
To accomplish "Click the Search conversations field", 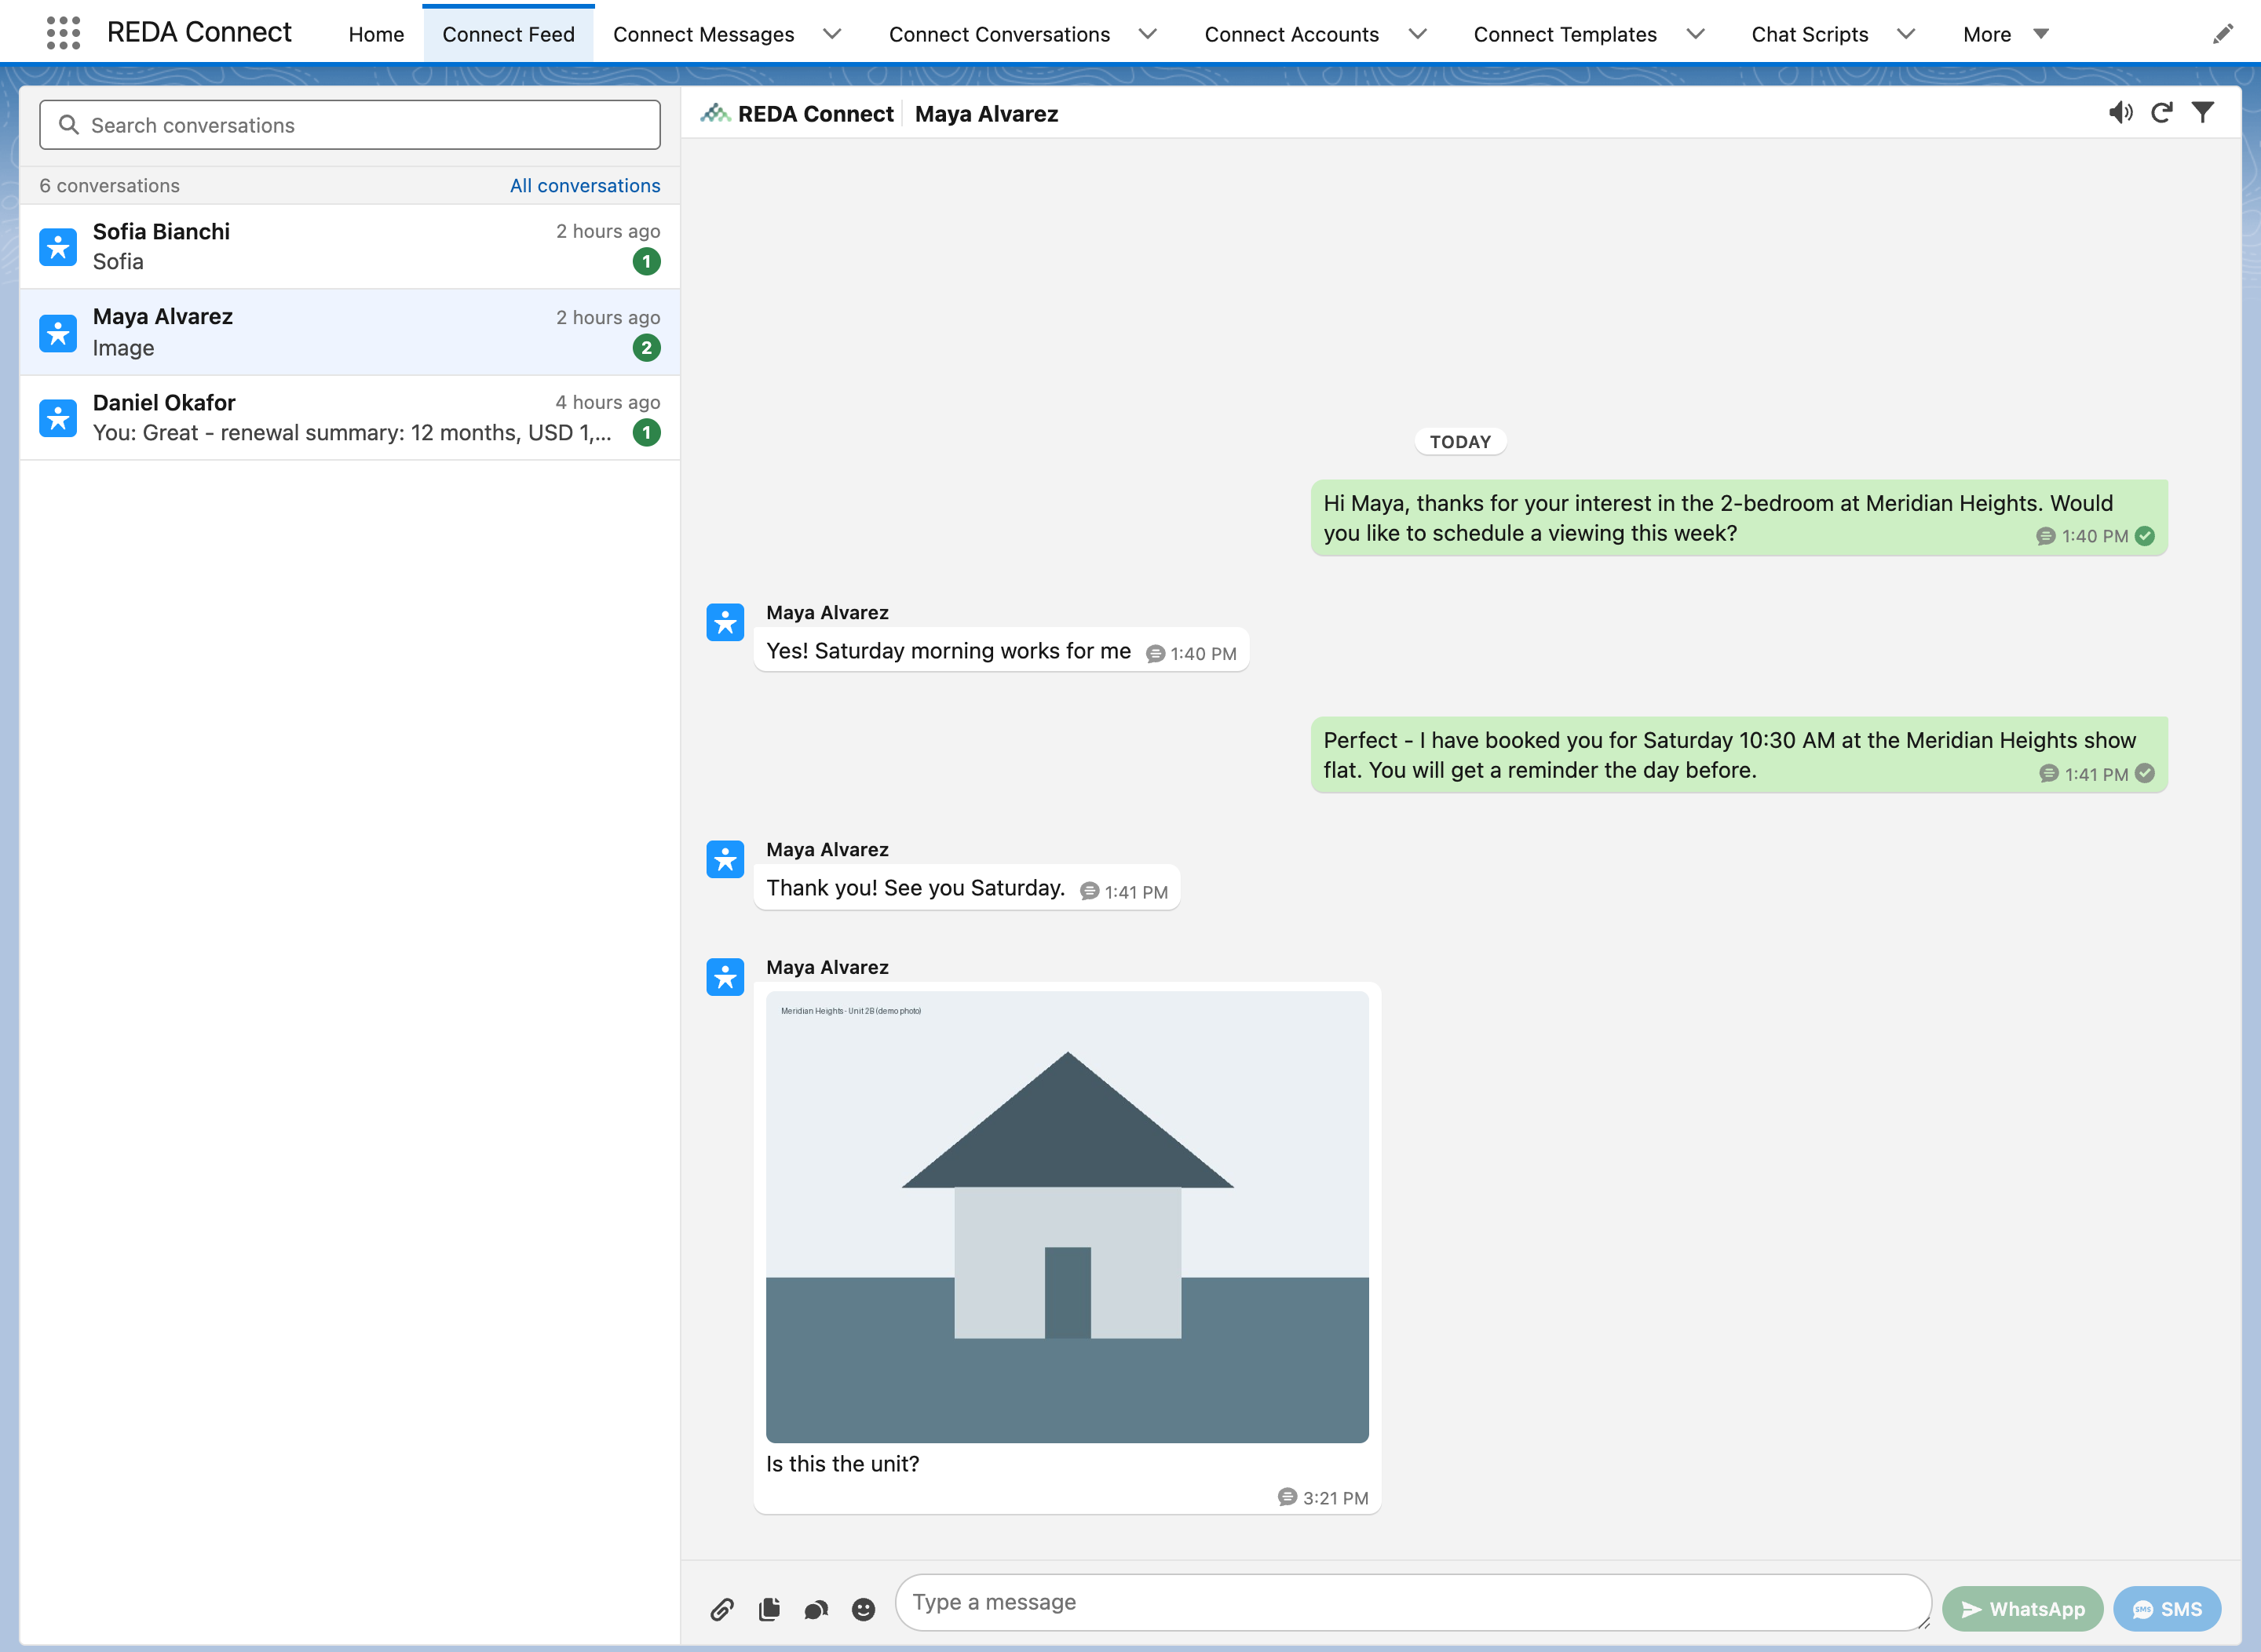I will tap(350, 125).
